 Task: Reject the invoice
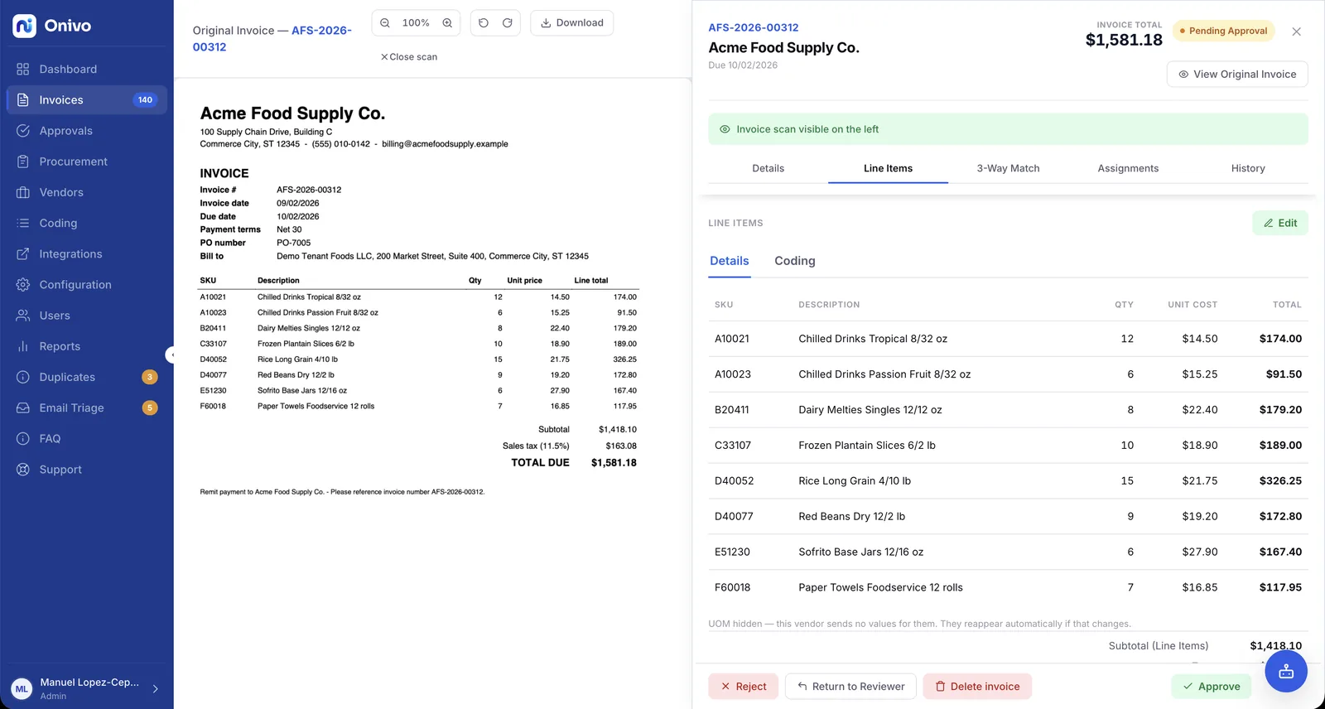tap(743, 687)
